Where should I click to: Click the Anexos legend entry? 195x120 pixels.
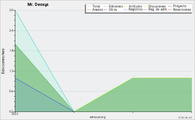tap(95, 9)
